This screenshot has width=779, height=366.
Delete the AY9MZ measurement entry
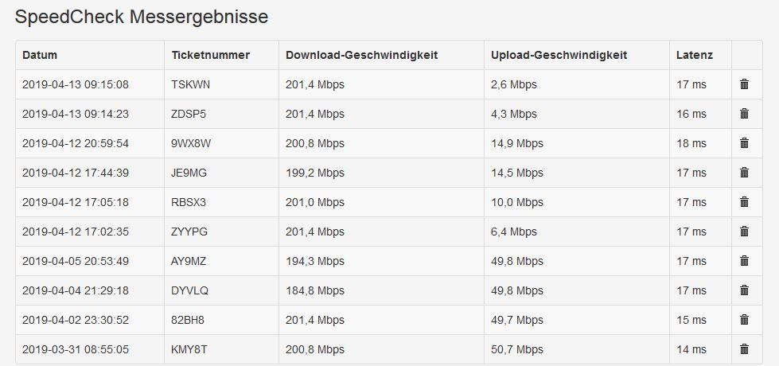point(744,261)
